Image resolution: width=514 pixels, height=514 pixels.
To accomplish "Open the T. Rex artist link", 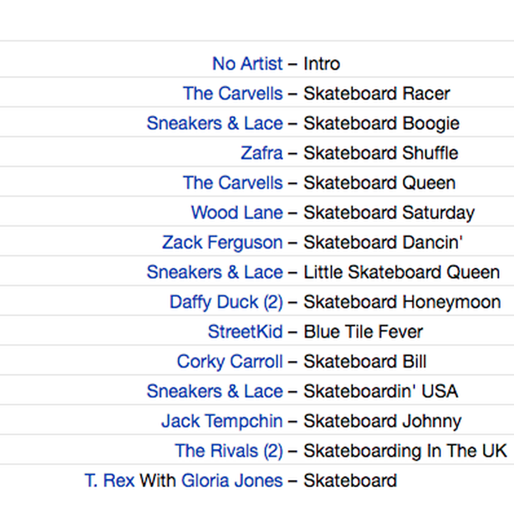I will pyautogui.click(x=110, y=480).
